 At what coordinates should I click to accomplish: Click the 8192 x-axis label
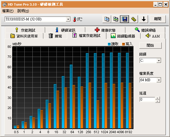coord(129,132)
